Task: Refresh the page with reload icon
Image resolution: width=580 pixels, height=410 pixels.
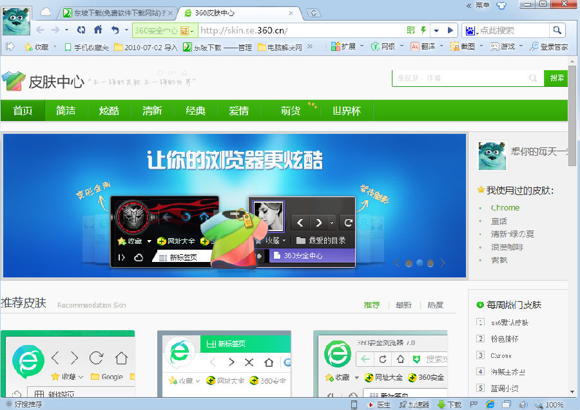Action: pyautogui.click(x=81, y=30)
